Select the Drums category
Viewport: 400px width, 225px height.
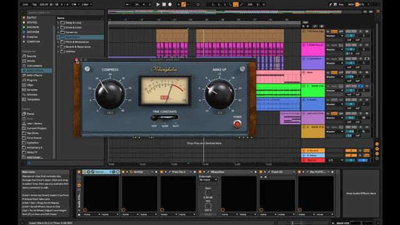coord(31,61)
